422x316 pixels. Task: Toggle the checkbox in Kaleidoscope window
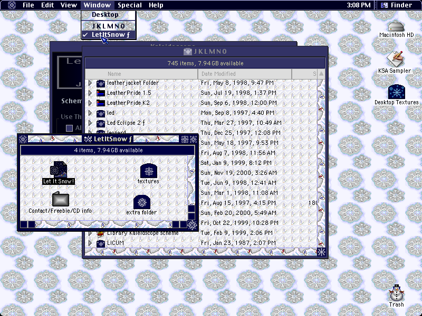click(x=70, y=128)
